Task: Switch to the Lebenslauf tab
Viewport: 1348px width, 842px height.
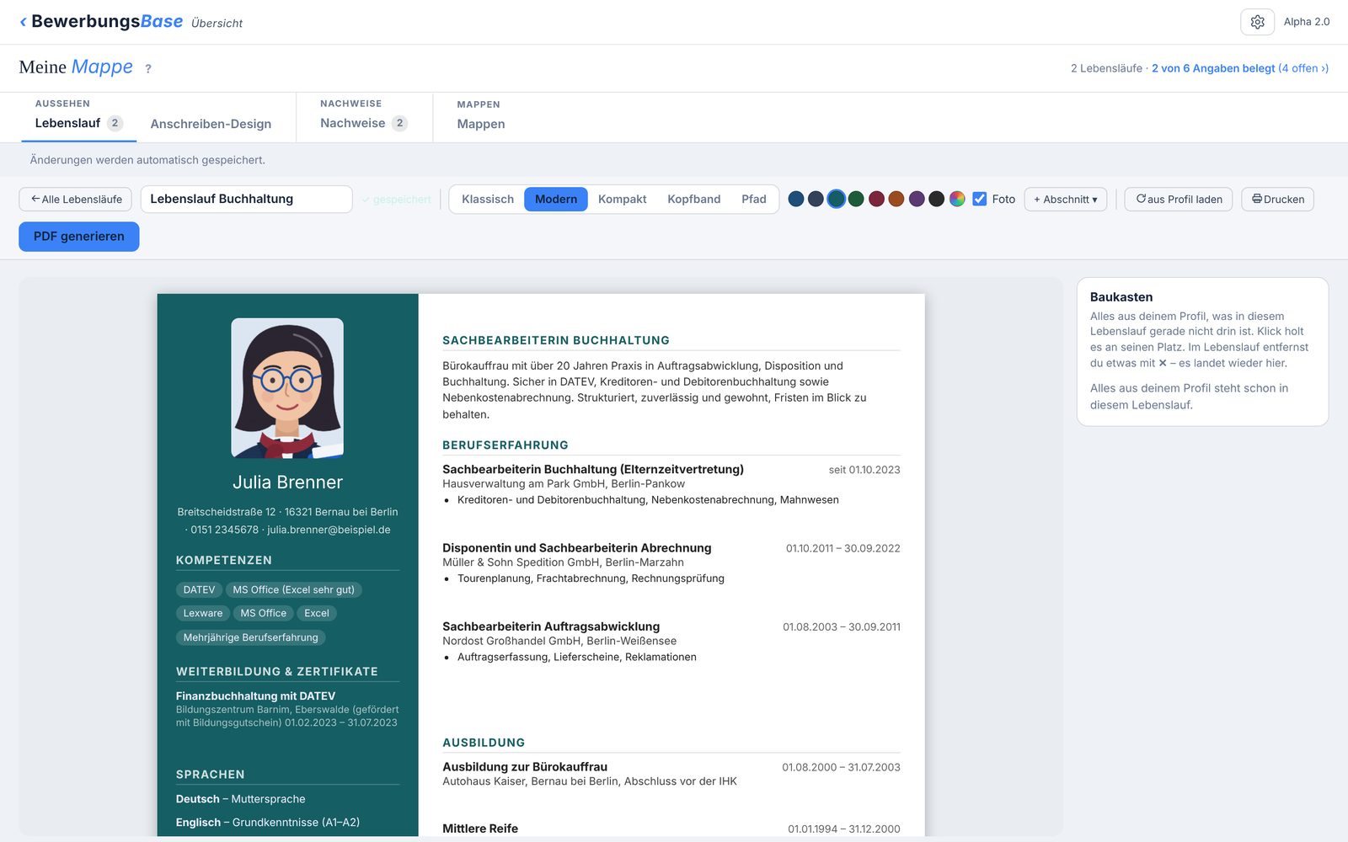Action: pyautogui.click(x=79, y=123)
